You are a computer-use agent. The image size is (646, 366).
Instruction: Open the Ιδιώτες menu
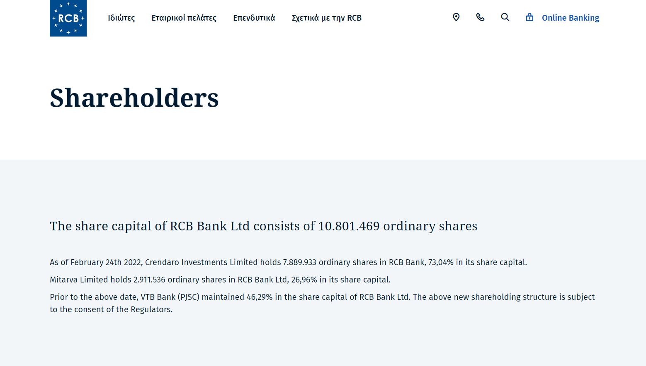(x=121, y=18)
